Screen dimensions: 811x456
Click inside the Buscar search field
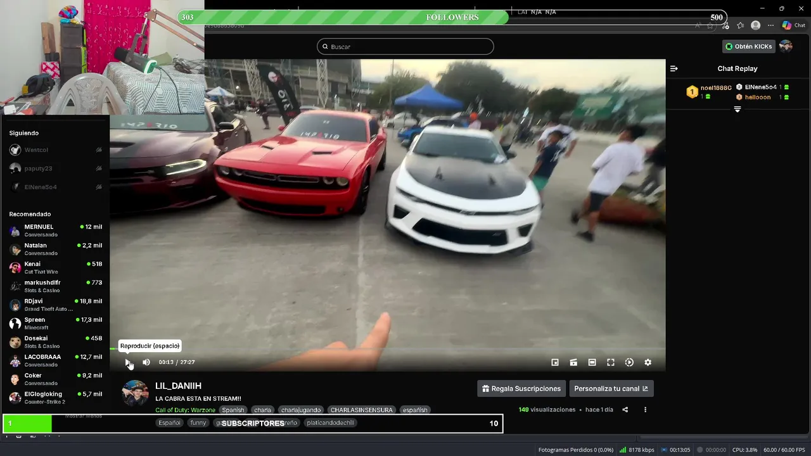pyautogui.click(x=405, y=46)
